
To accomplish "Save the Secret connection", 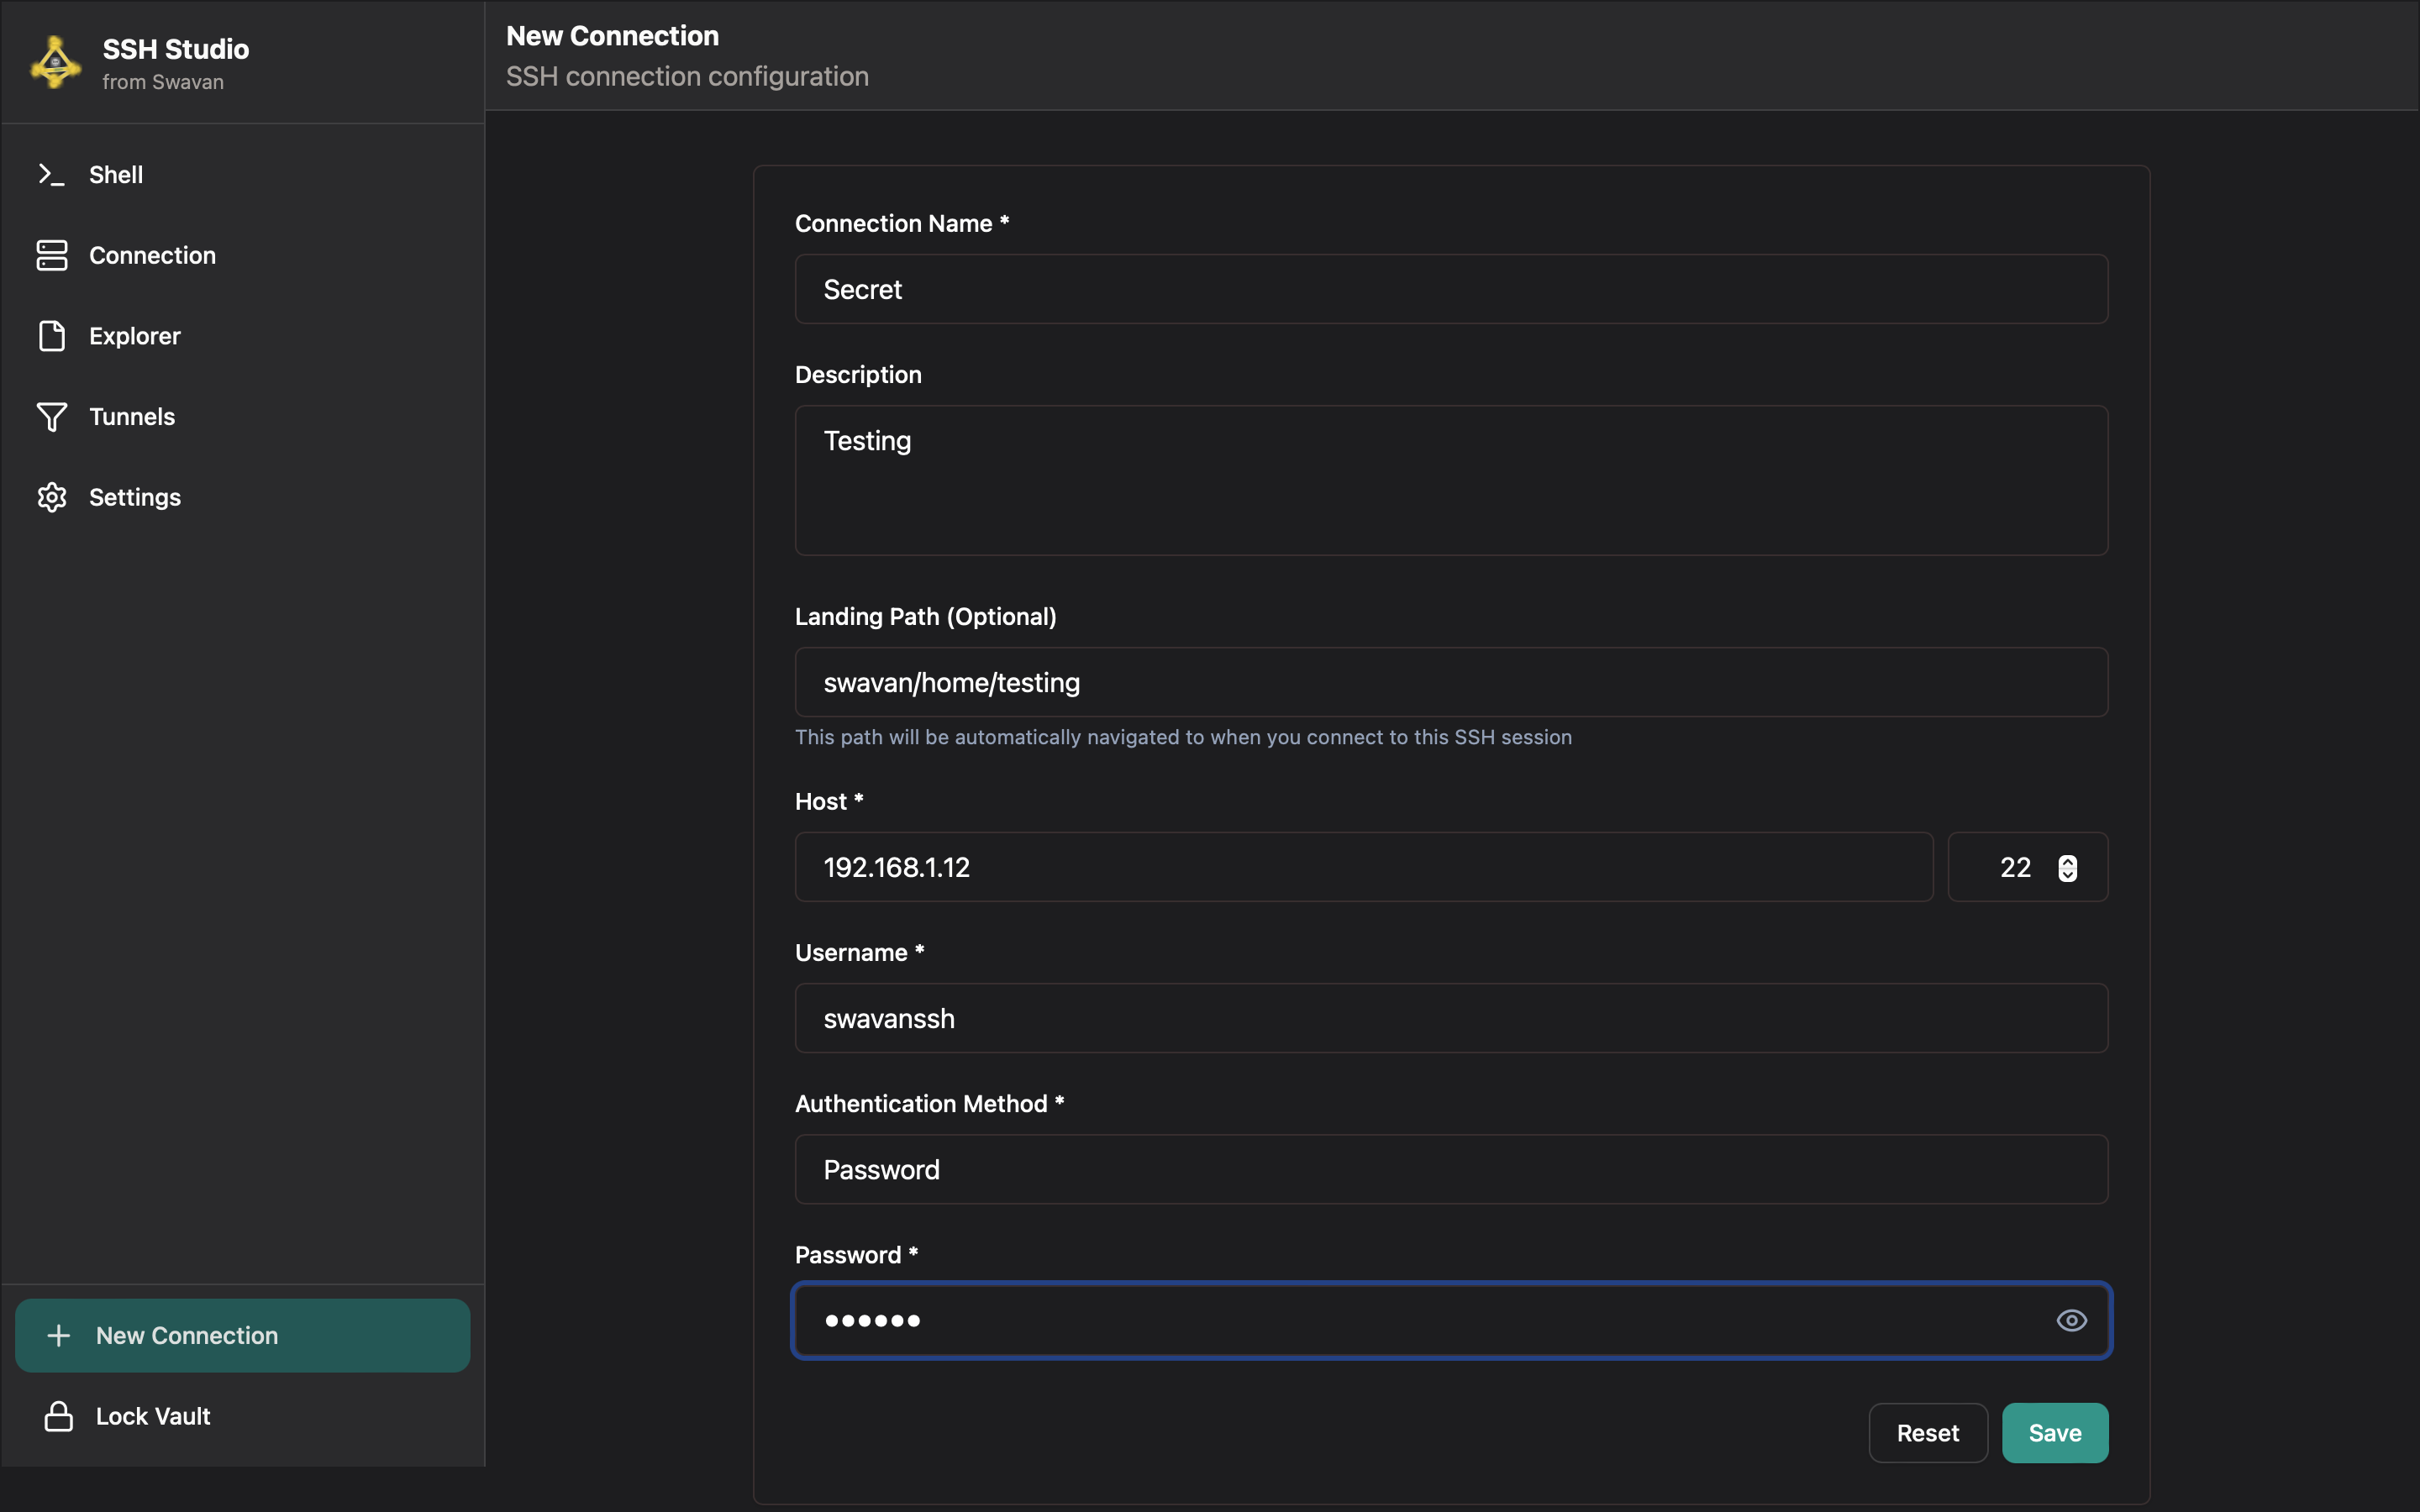I will (x=2054, y=1432).
